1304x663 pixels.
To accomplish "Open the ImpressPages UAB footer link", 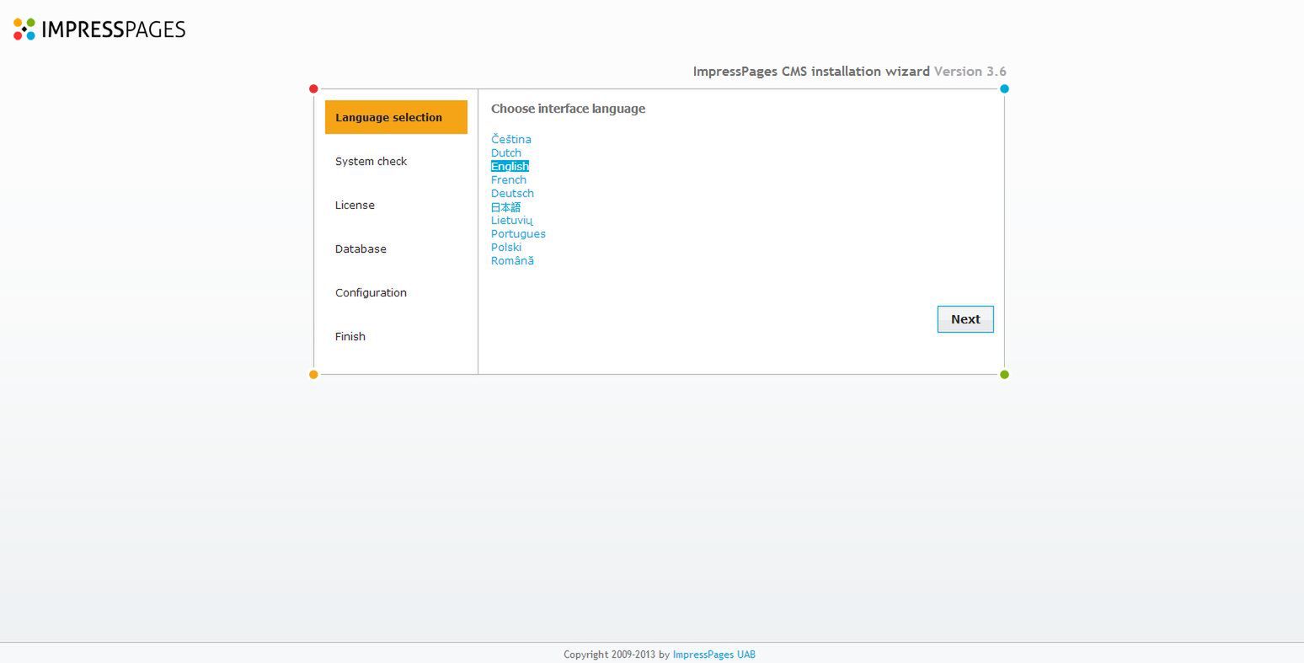I will tap(713, 655).
